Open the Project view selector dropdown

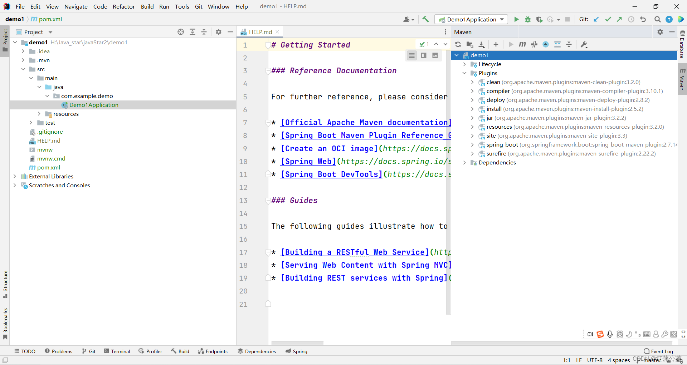pos(50,32)
